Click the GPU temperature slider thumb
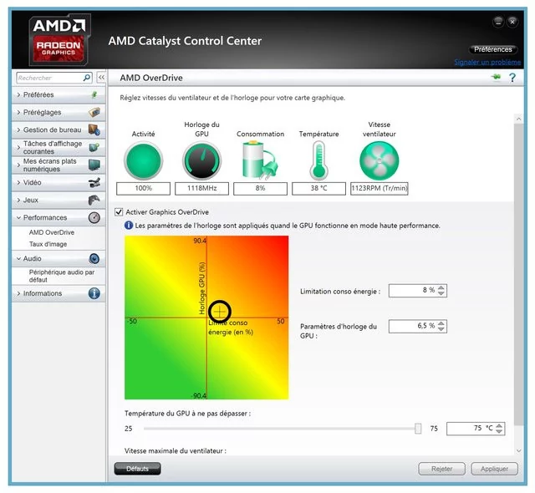The height and width of the screenshot is (493, 535). [x=418, y=429]
